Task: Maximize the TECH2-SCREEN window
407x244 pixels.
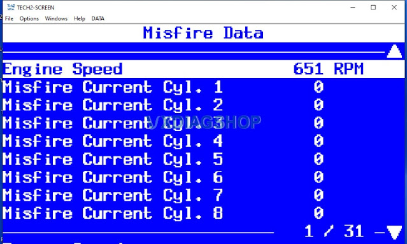Action: click(x=373, y=7)
